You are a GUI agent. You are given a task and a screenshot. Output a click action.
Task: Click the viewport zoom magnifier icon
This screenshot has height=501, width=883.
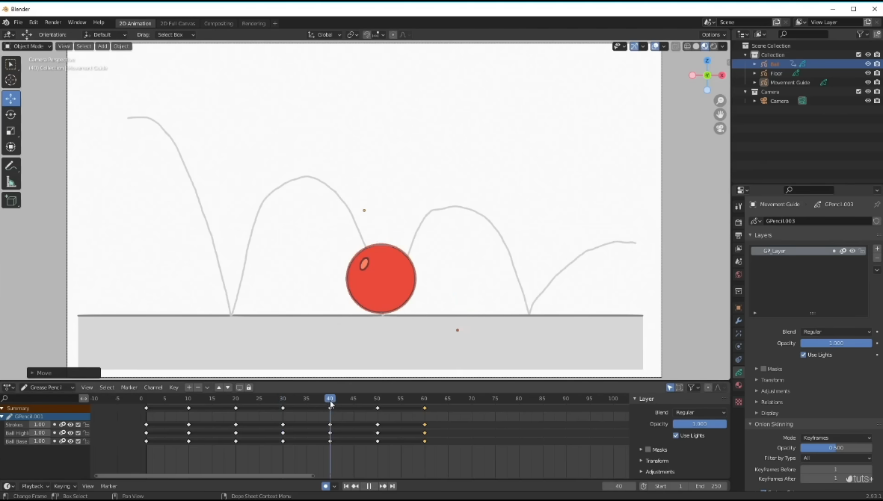720,101
